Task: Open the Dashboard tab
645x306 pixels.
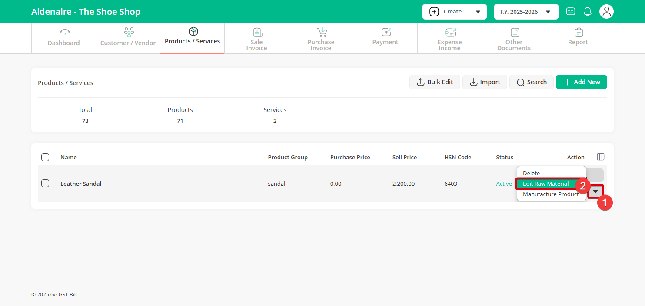Action: (x=63, y=38)
